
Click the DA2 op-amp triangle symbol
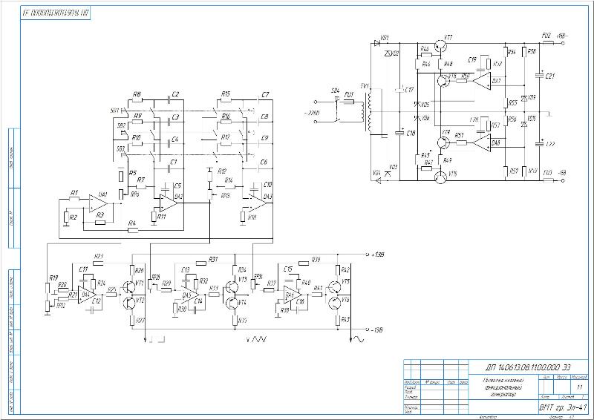point(169,203)
